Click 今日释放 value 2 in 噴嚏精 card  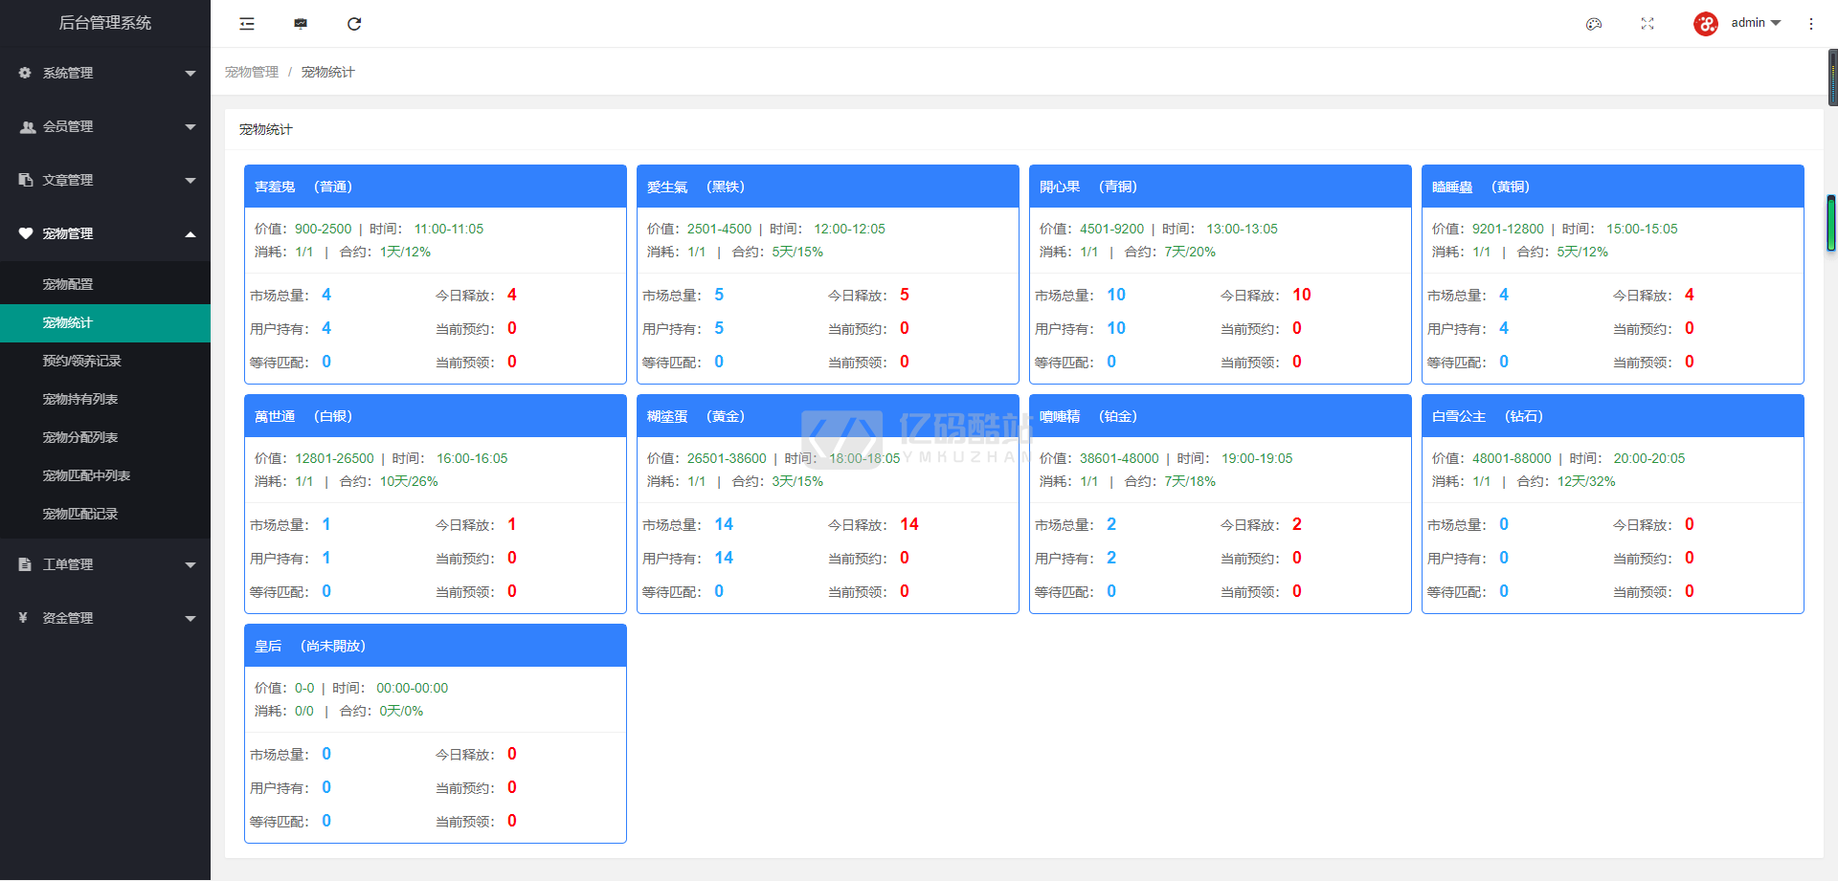coord(1297,524)
